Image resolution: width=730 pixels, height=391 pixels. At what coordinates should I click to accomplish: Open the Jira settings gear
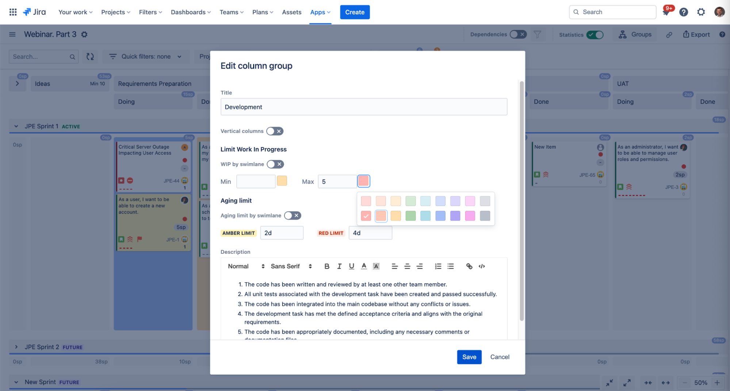pyautogui.click(x=701, y=12)
